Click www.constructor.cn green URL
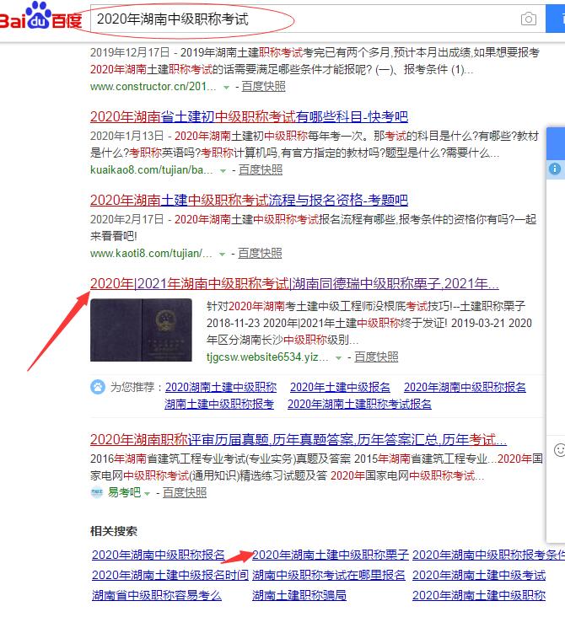 [153, 86]
